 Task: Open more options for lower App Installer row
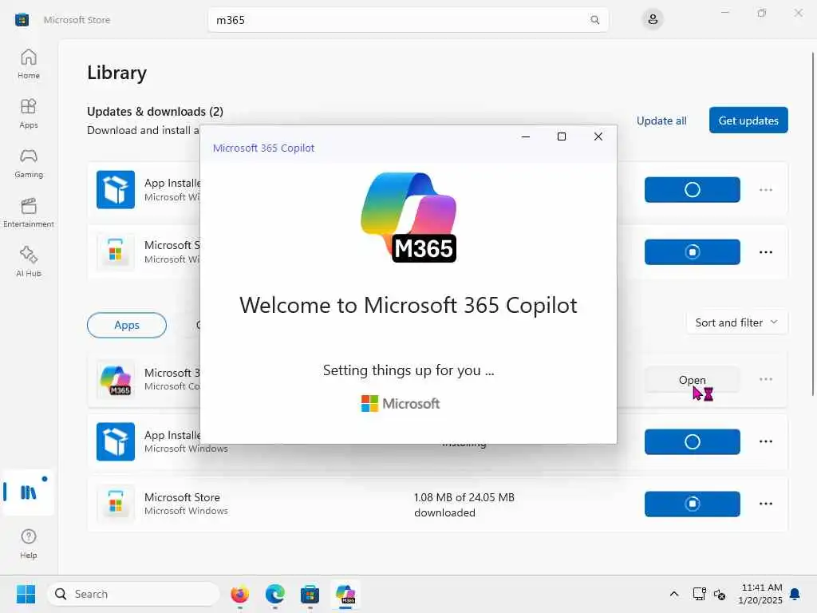(x=765, y=441)
